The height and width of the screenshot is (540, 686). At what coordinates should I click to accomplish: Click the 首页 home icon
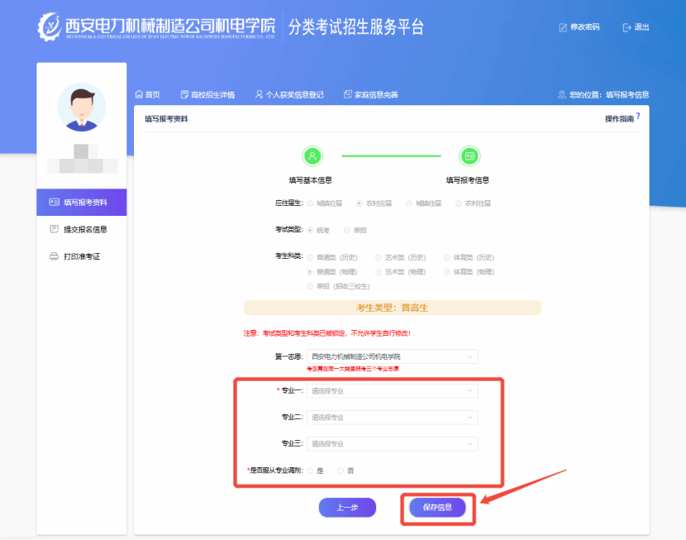[139, 95]
